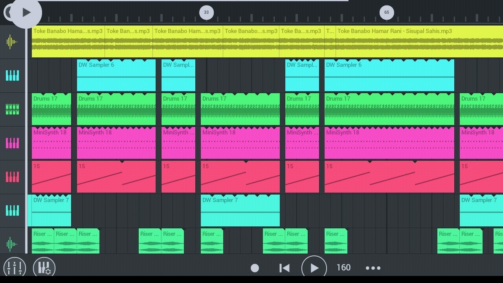Screen dimensions: 503x283
Task: Select the longest red automation clip 15
Action: [389, 177]
